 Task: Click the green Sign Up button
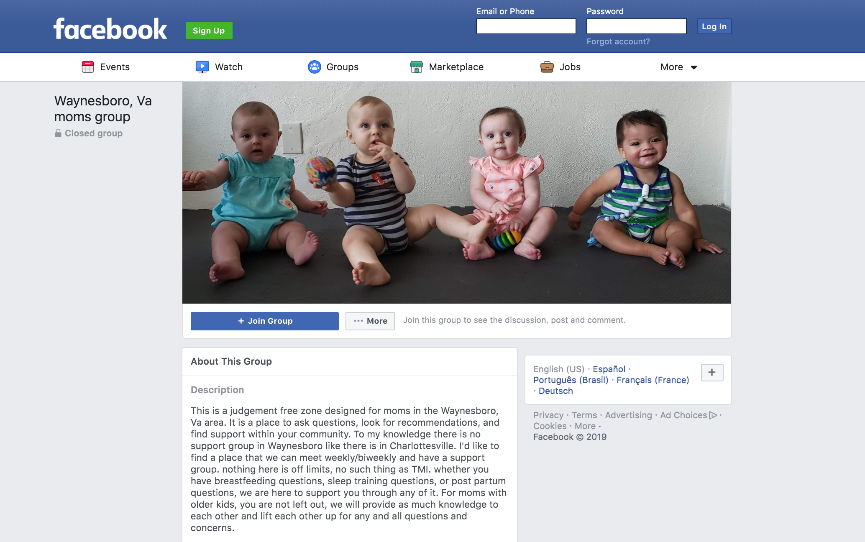tap(209, 31)
